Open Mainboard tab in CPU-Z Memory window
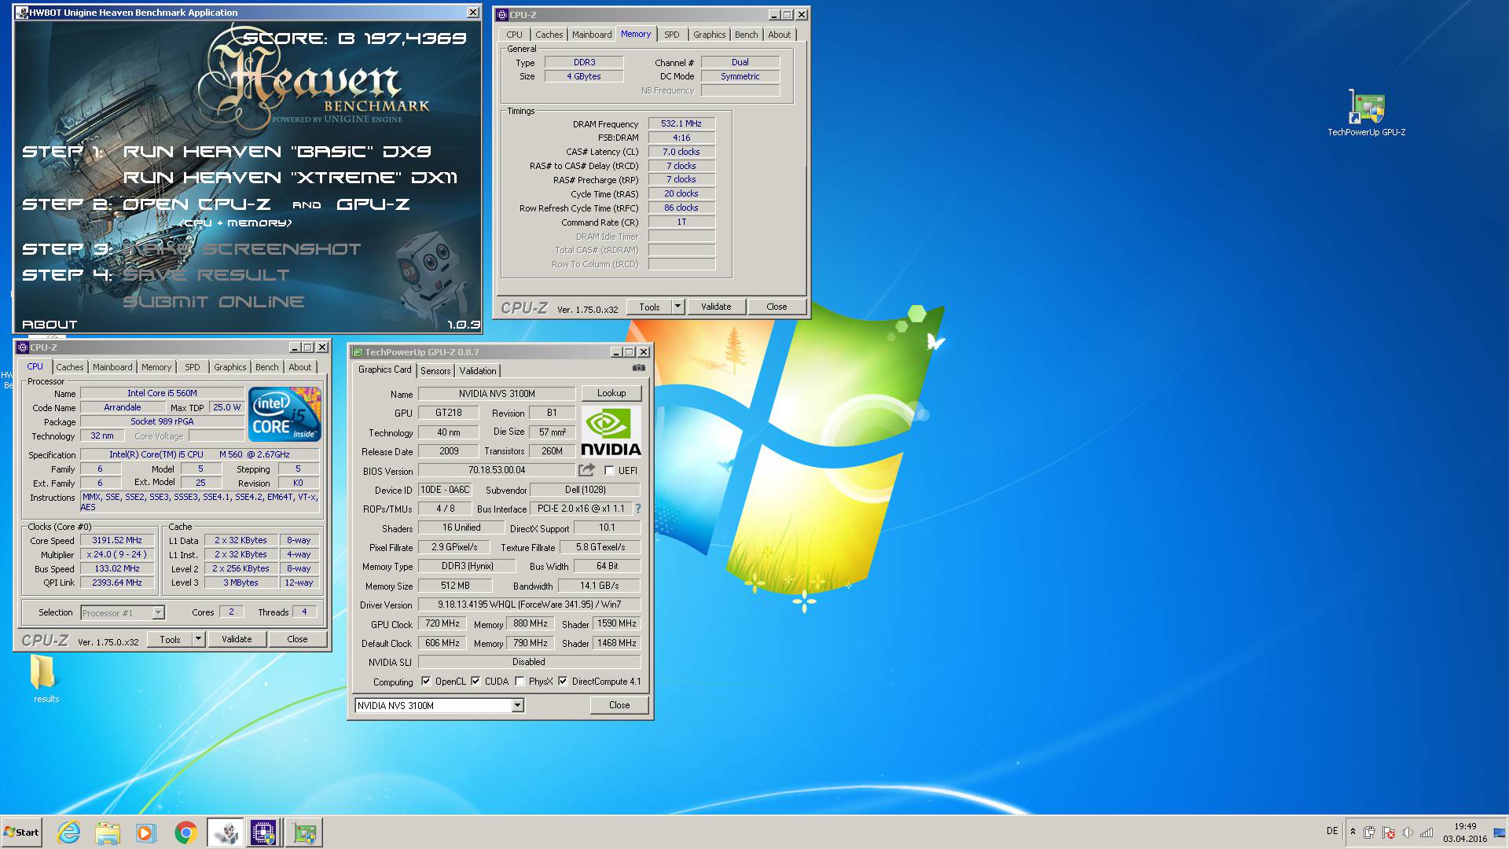 click(x=592, y=35)
